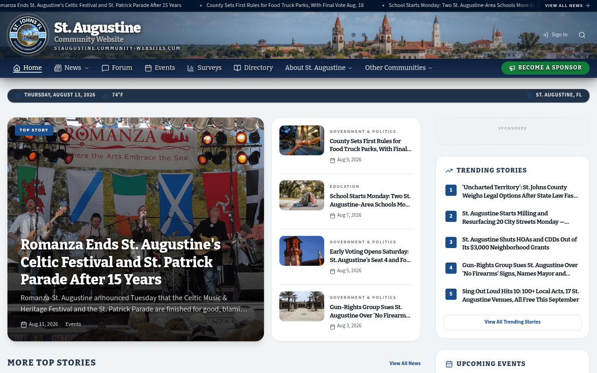Click the food truck article thumbnail

click(x=302, y=140)
